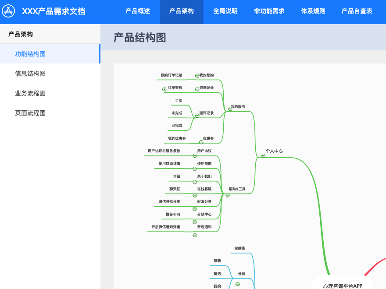Click the 微信弹框分享 node text
The height and width of the screenshot is (289, 386).
pyautogui.click(x=169, y=201)
